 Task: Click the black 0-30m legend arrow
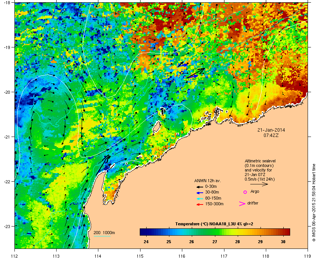pyautogui.click(x=200, y=187)
